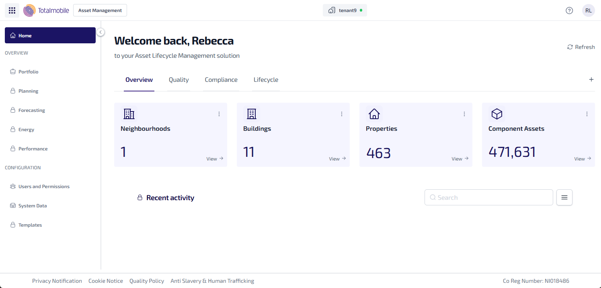Image resolution: width=601 pixels, height=288 pixels.
Task: Open Buildings card three-dot options menu
Action: 342,114
